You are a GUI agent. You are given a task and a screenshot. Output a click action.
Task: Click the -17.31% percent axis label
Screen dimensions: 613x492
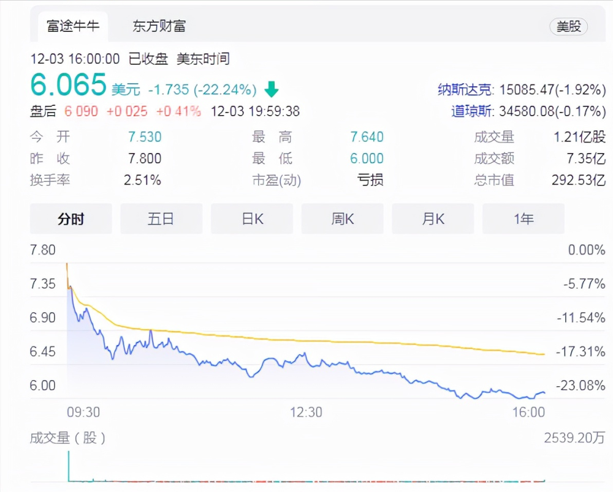click(581, 351)
